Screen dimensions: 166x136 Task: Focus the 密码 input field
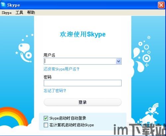click(83, 83)
